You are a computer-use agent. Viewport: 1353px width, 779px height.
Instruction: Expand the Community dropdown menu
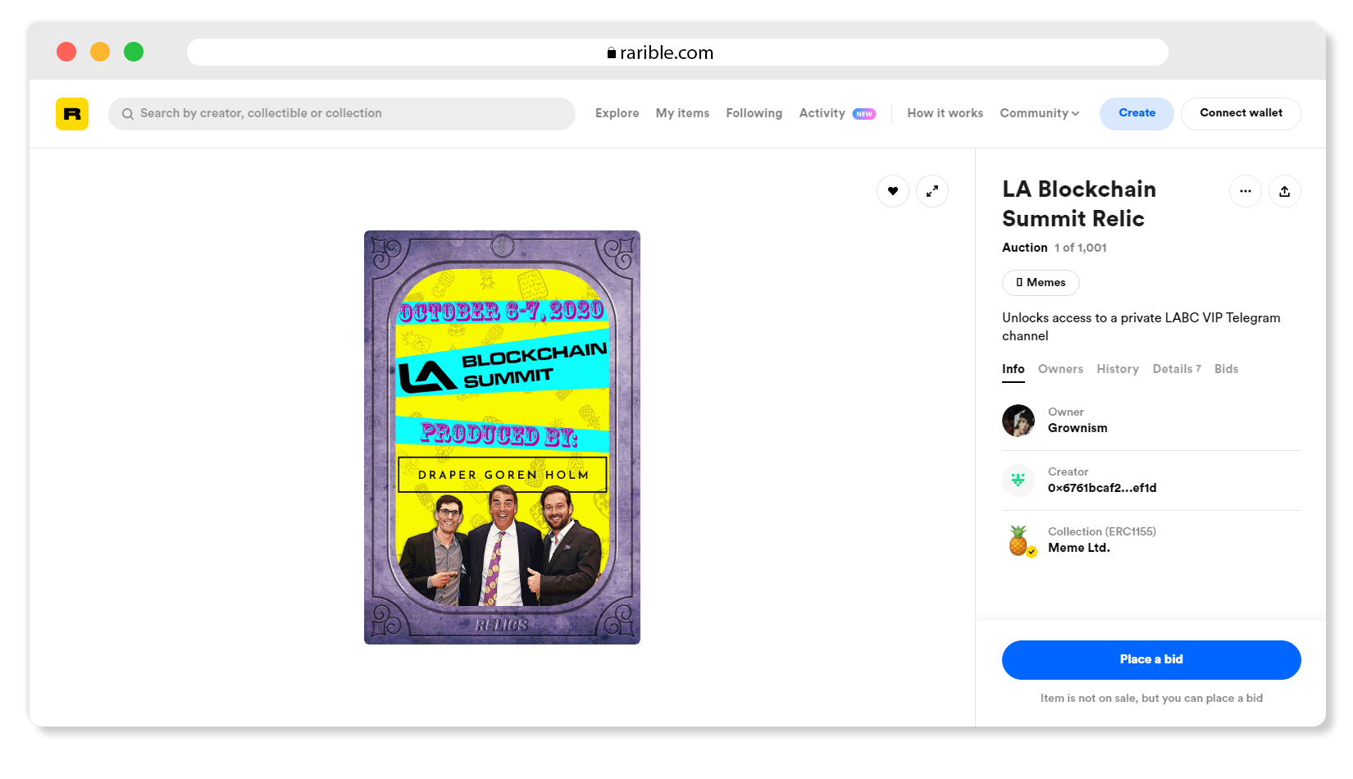[x=1039, y=113]
